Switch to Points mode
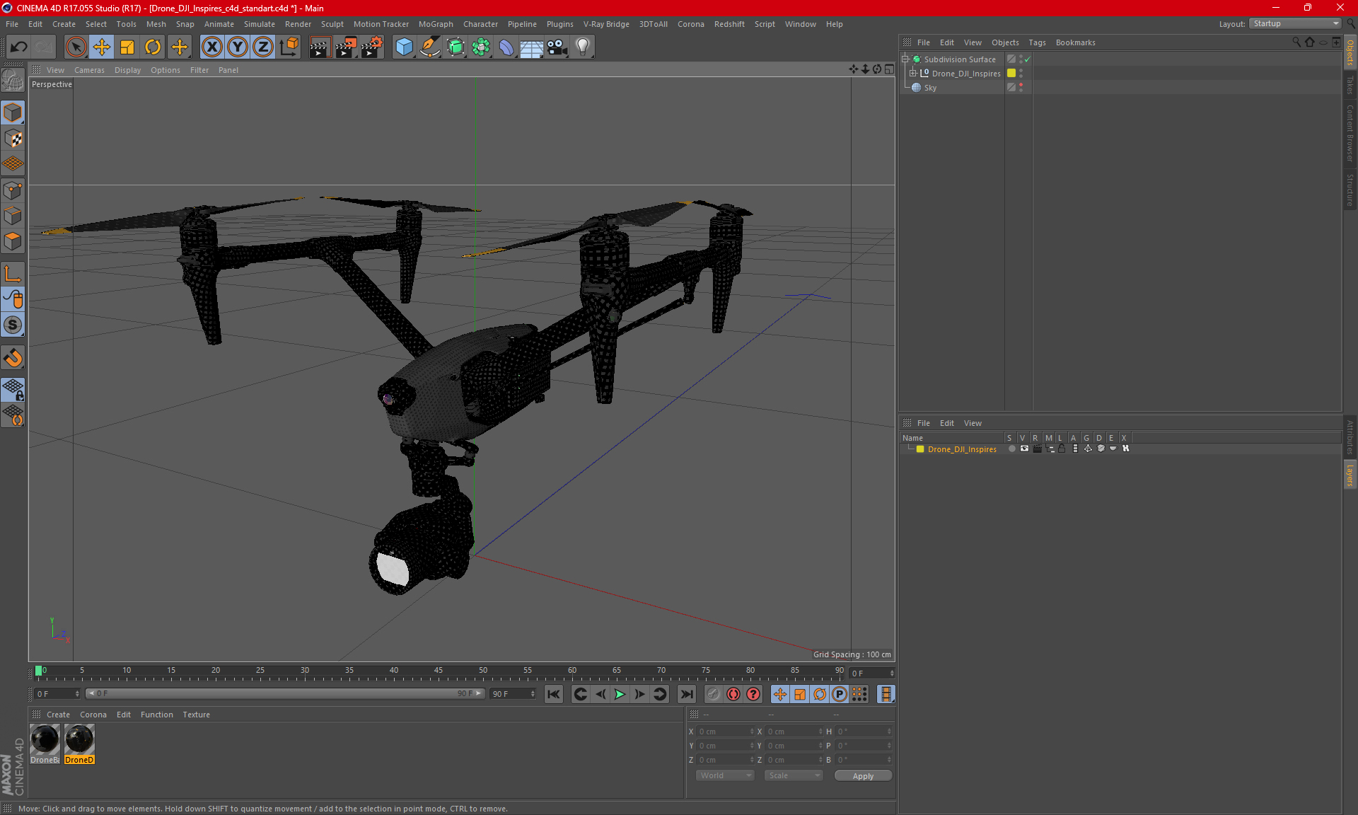The image size is (1358, 815). [13, 190]
